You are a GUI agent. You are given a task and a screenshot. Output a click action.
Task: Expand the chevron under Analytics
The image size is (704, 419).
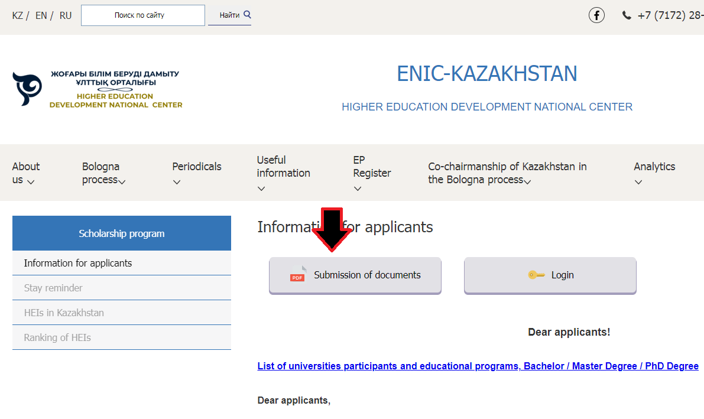click(638, 182)
